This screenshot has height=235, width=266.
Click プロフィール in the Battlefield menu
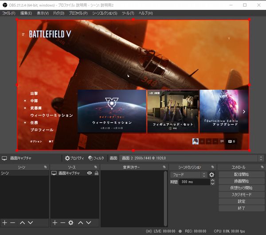tap(42, 130)
